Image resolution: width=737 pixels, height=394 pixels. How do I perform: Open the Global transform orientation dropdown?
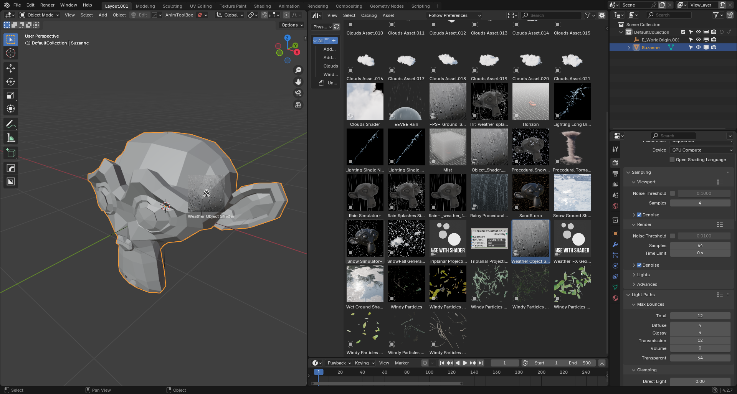click(230, 15)
